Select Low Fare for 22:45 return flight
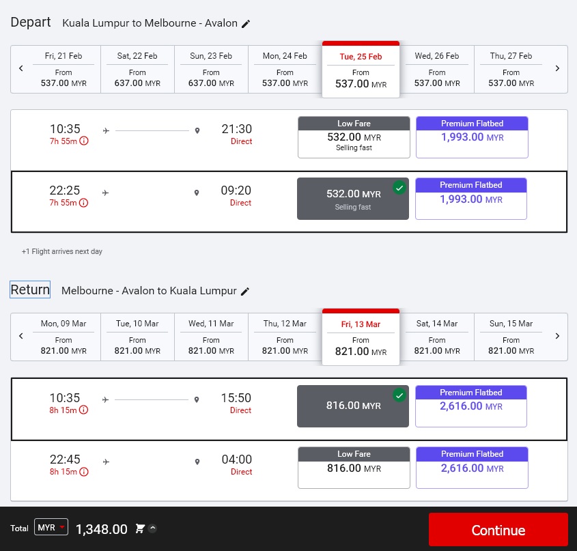The height and width of the screenshot is (551, 577). pyautogui.click(x=354, y=468)
